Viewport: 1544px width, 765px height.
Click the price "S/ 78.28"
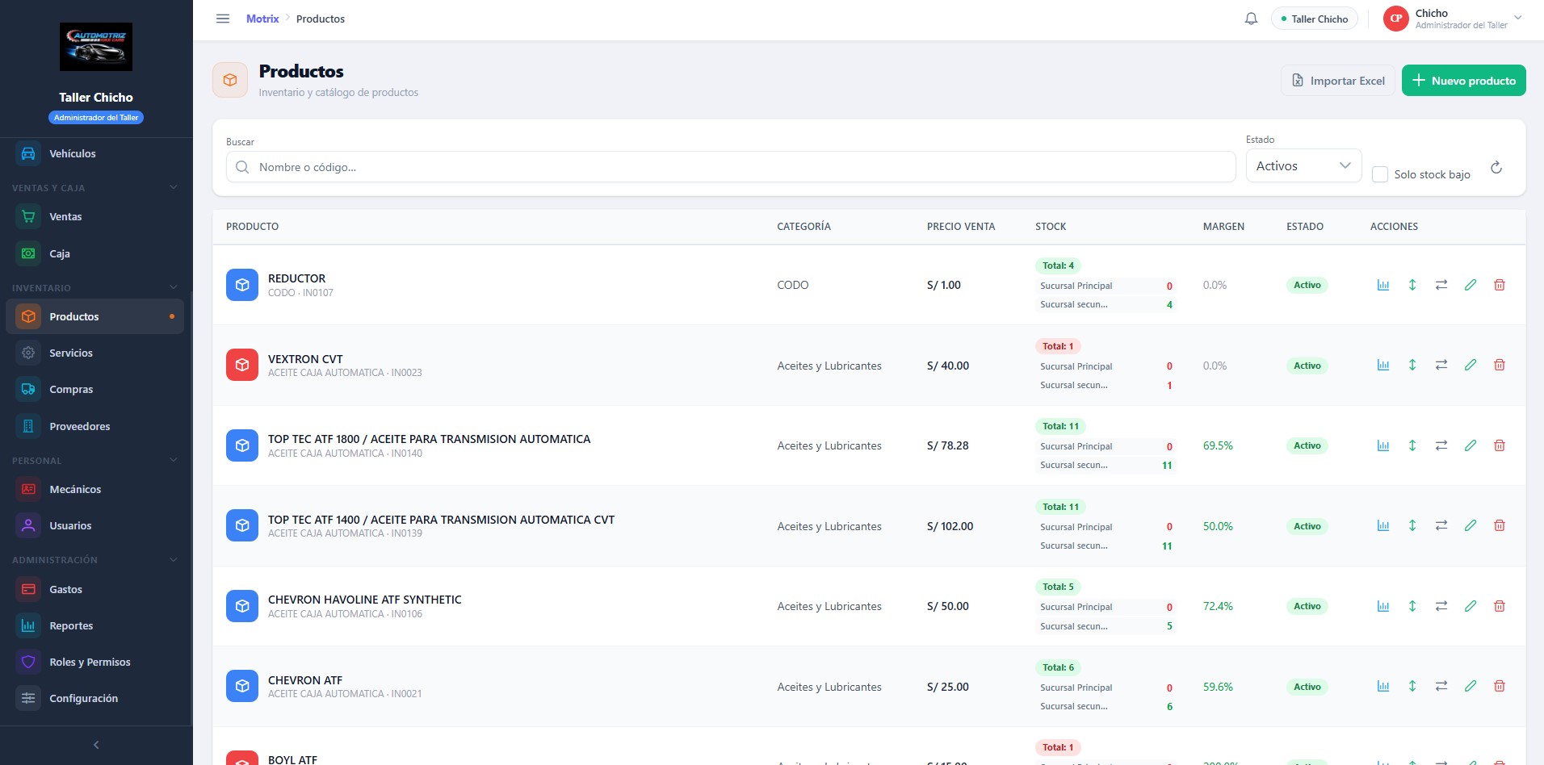(x=947, y=445)
